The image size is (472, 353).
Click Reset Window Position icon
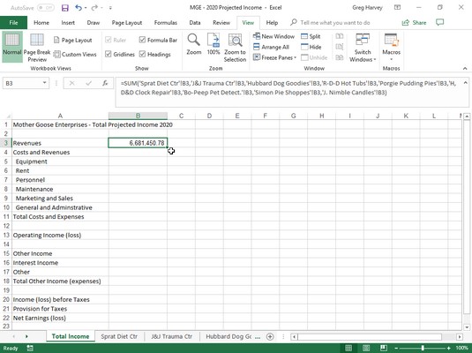click(x=340, y=57)
